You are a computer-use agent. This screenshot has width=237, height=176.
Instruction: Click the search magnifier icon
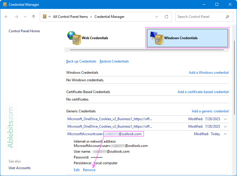click(227, 17)
